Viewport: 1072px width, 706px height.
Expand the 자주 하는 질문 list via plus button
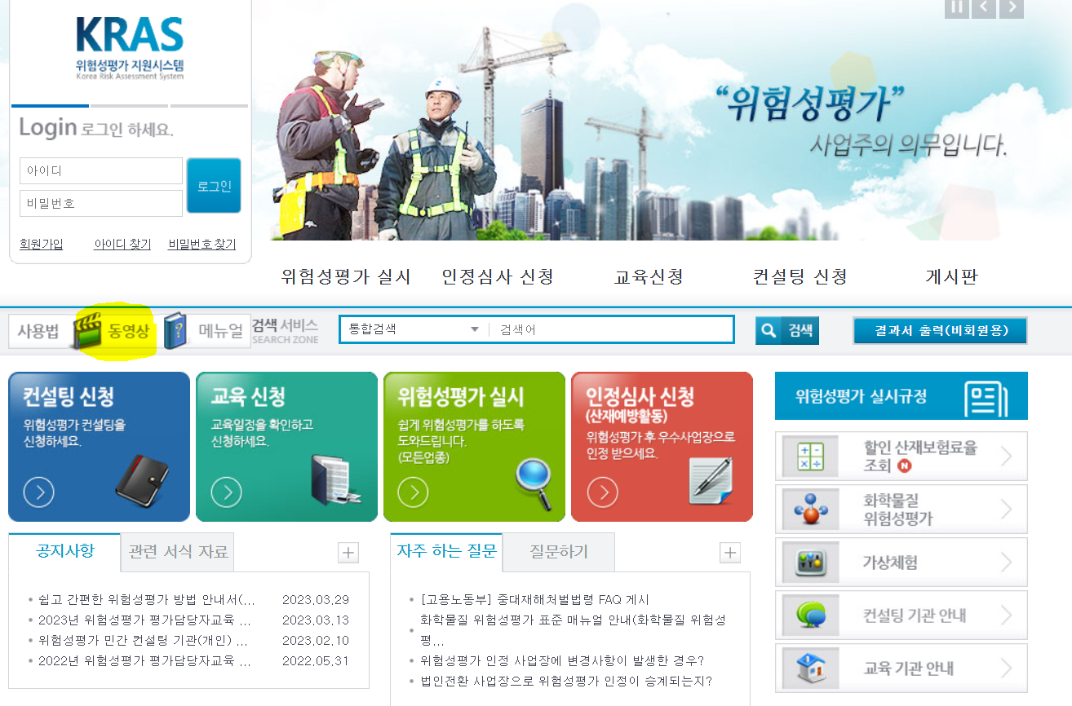729,552
